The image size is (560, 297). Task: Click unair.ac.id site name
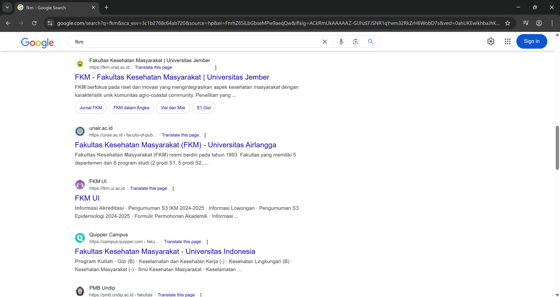[101, 128]
